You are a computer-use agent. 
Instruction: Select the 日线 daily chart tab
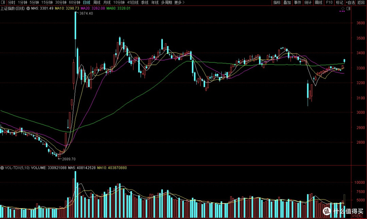(87, 2)
